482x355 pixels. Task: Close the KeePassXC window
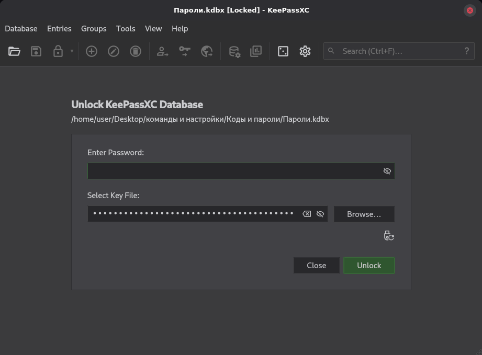click(x=470, y=10)
